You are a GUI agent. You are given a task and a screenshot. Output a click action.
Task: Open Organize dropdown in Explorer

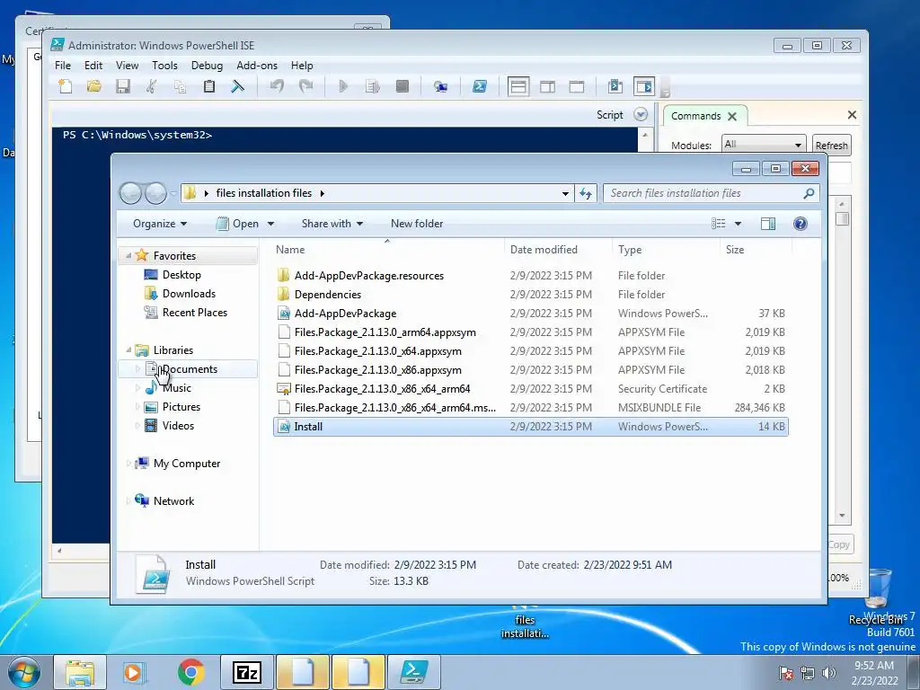[160, 224]
